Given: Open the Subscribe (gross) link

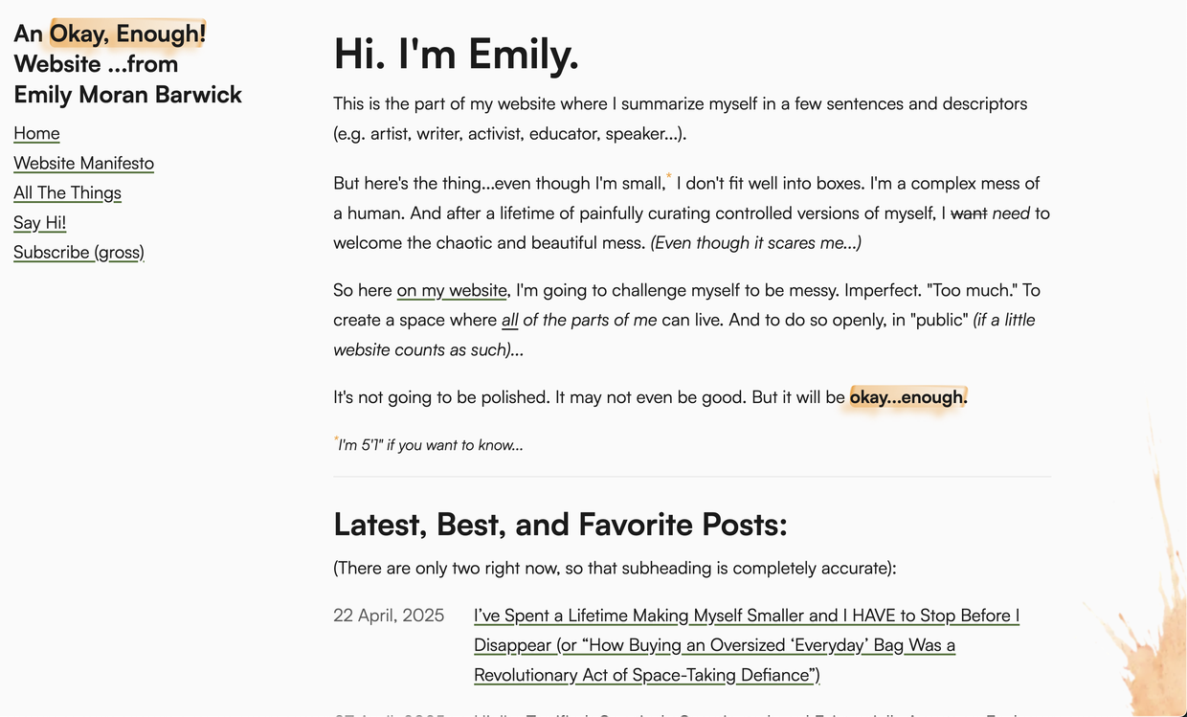Looking at the screenshot, I should (x=78, y=252).
